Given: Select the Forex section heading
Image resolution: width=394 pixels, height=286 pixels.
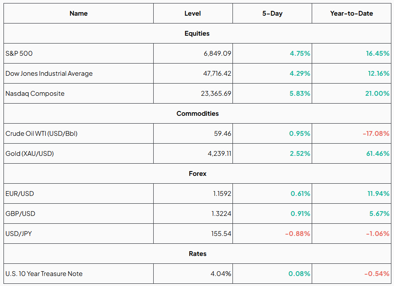Looking at the screenshot, I should point(197,174).
